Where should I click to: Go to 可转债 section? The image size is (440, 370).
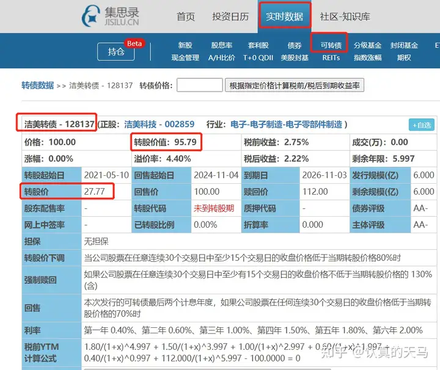(x=331, y=45)
